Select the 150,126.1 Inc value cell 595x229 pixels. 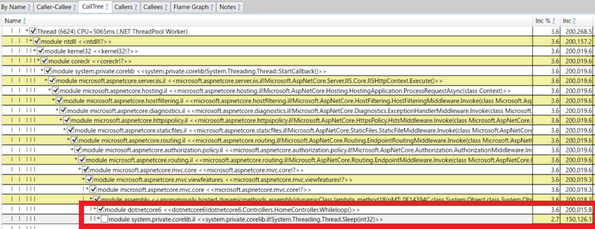[577, 219]
